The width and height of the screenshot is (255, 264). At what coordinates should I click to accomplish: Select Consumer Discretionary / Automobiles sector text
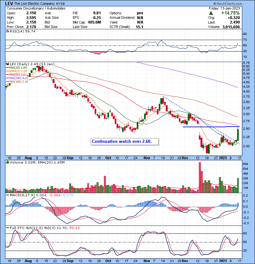(36, 8)
